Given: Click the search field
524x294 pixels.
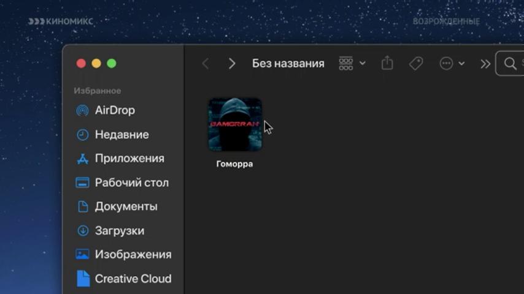Looking at the screenshot, I should pyautogui.click(x=510, y=64).
